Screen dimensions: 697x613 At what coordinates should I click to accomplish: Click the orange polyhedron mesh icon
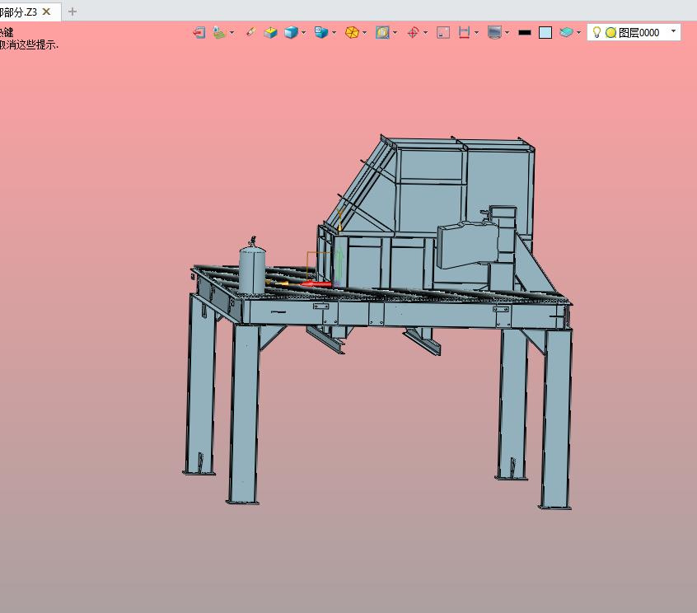tap(352, 32)
